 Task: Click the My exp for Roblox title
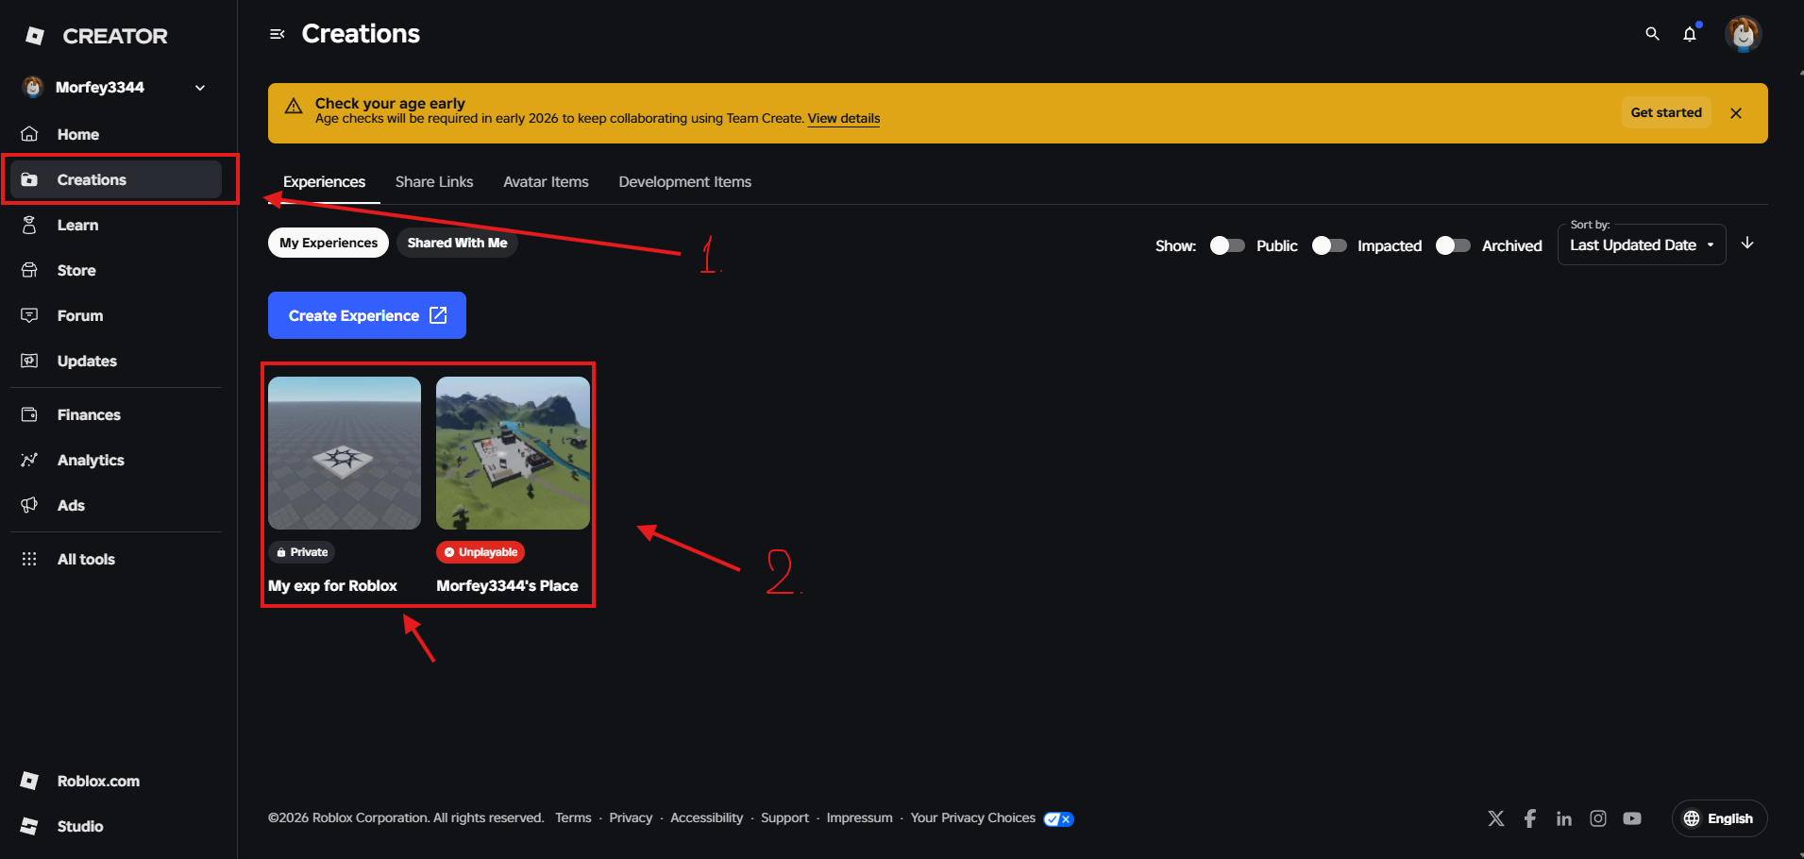(332, 585)
